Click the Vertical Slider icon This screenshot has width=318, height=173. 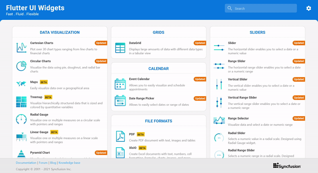click(219, 84)
